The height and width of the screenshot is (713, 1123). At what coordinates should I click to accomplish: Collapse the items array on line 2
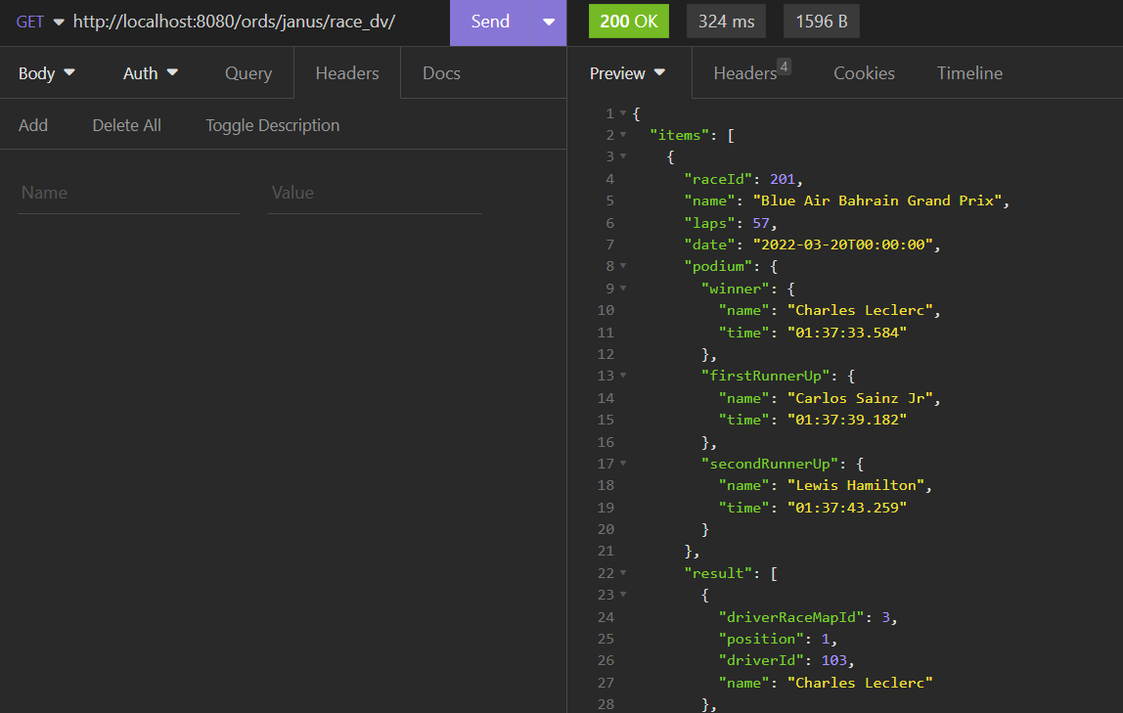tap(623, 135)
